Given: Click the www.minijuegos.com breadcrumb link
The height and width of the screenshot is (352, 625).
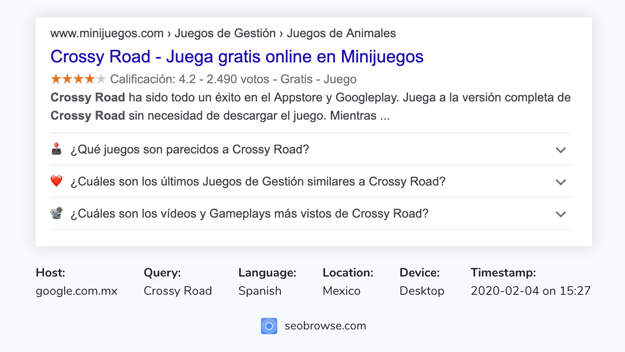Looking at the screenshot, I should click(107, 33).
